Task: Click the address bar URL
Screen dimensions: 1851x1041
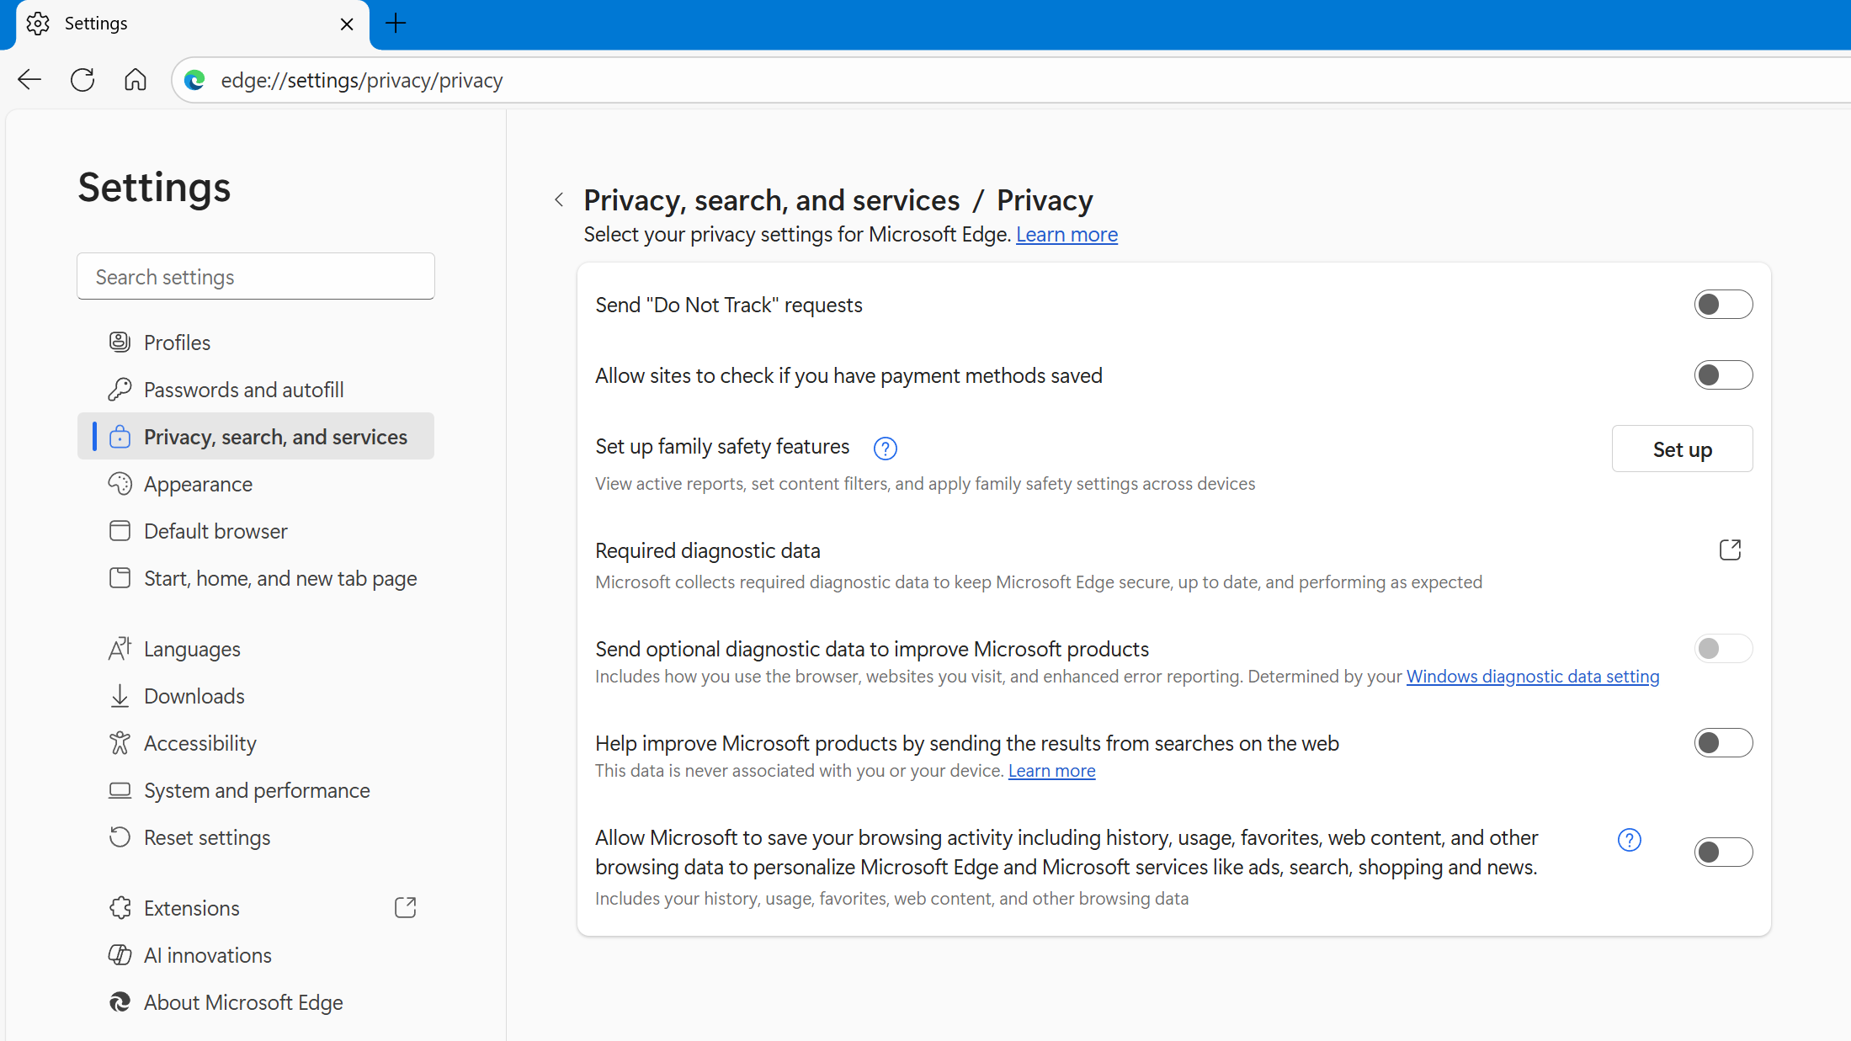Action: 362,80
